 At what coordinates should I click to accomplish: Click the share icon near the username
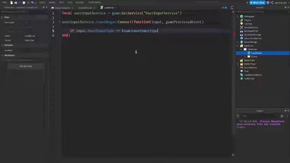[272, 3]
